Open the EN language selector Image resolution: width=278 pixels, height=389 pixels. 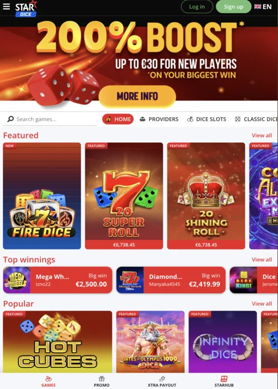click(x=263, y=7)
